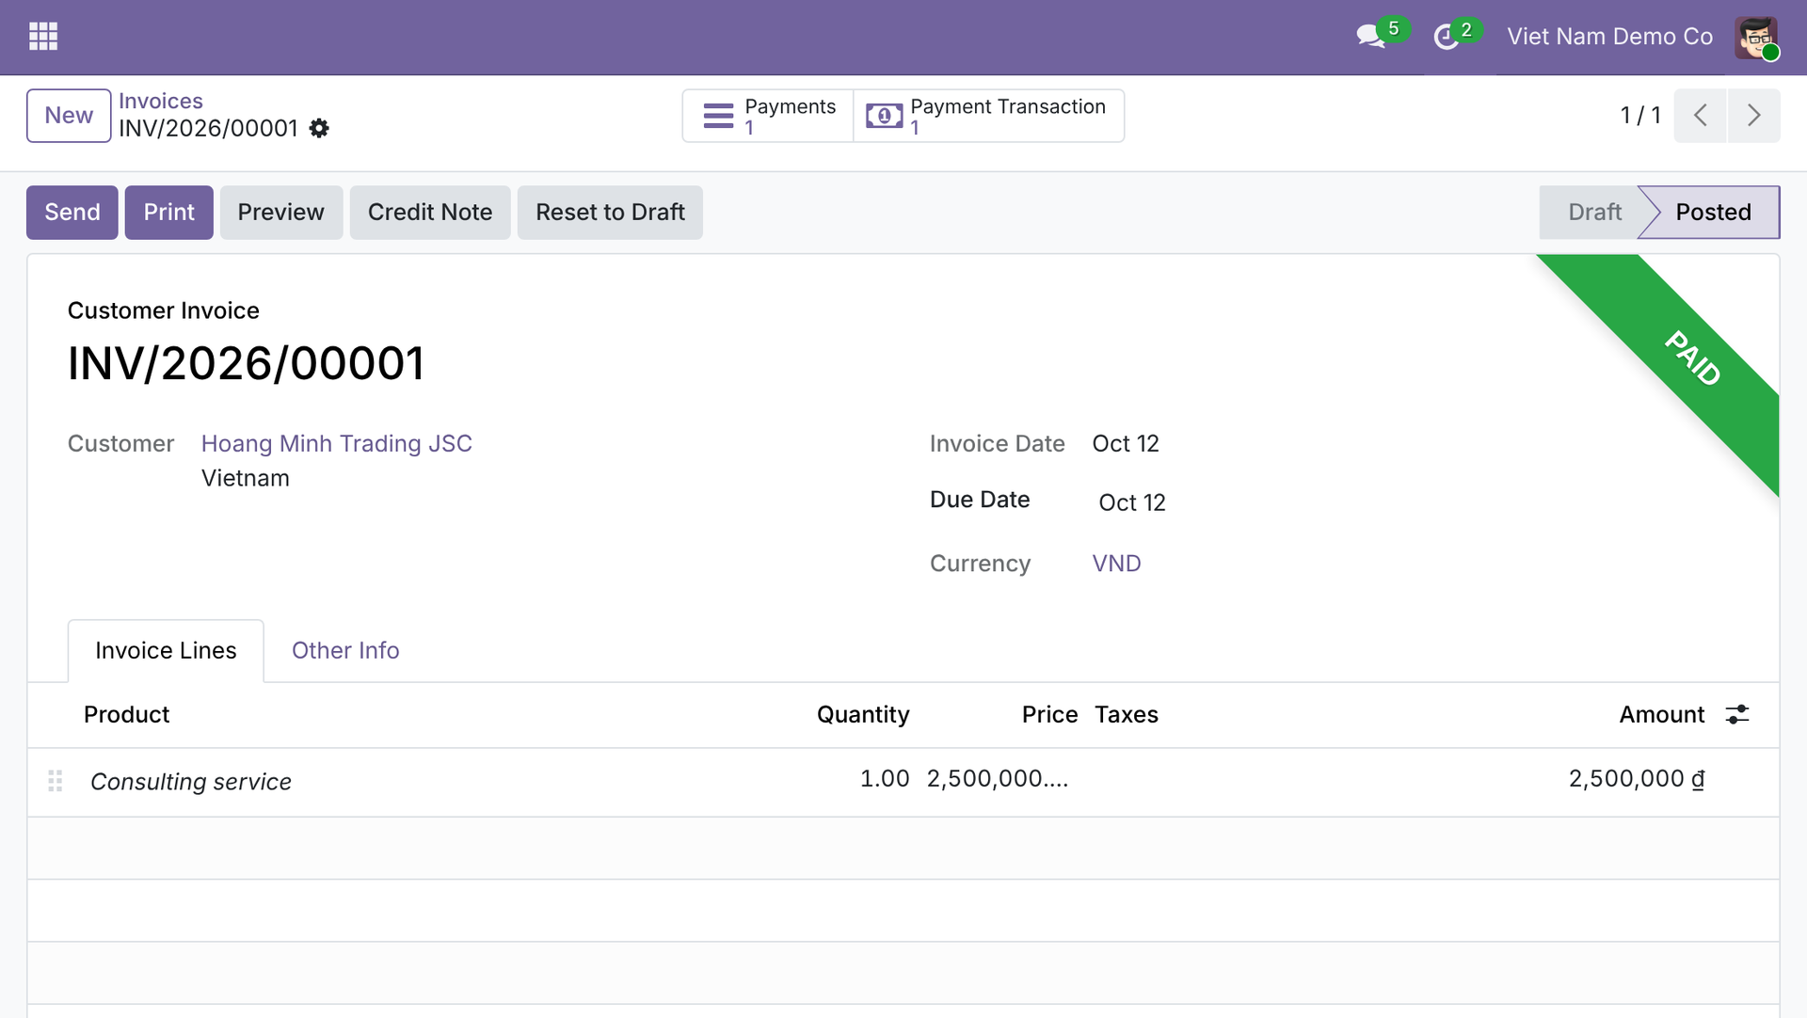Open the Payment Transaction smart button
The image size is (1807, 1018).
989,116
